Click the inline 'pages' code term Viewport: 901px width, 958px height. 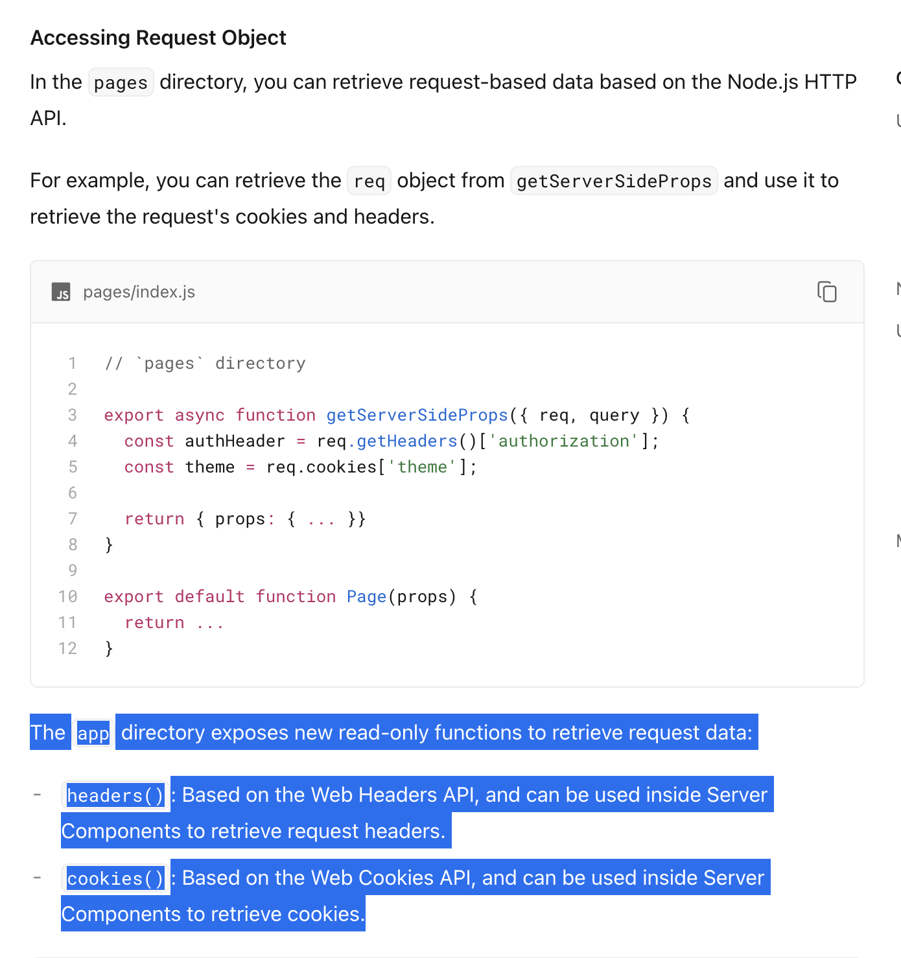121,82
